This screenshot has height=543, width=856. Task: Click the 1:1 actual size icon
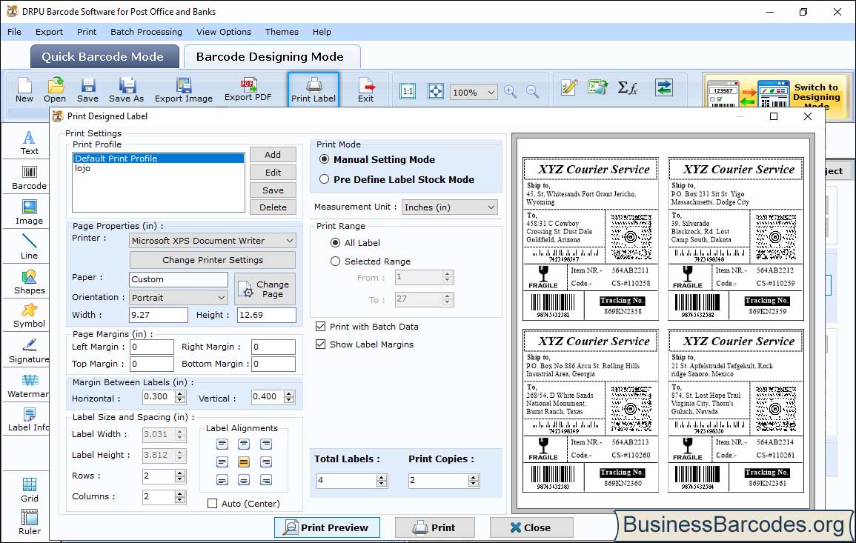[x=408, y=91]
